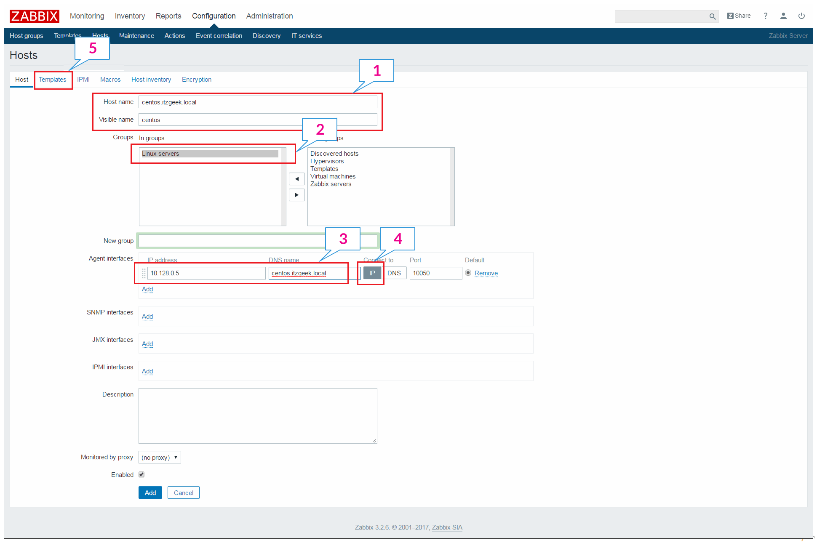Click the Port field

[436, 273]
